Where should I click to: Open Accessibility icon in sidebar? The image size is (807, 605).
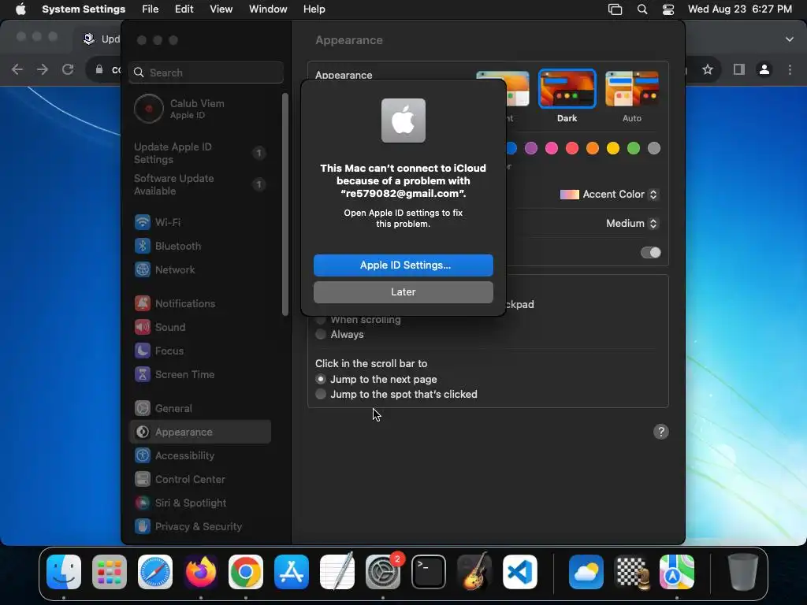(x=143, y=456)
